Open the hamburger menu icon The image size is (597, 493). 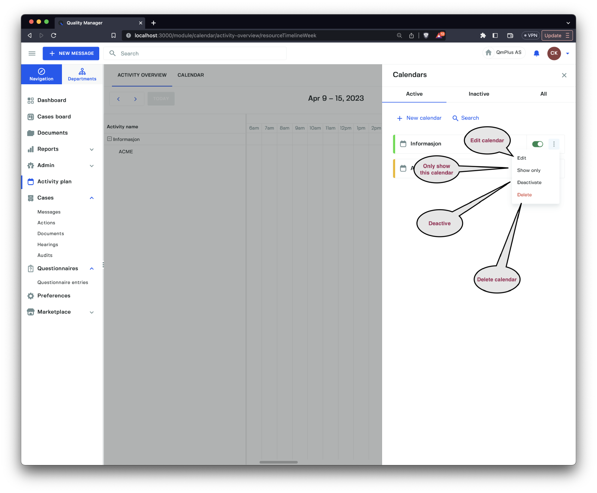point(32,53)
